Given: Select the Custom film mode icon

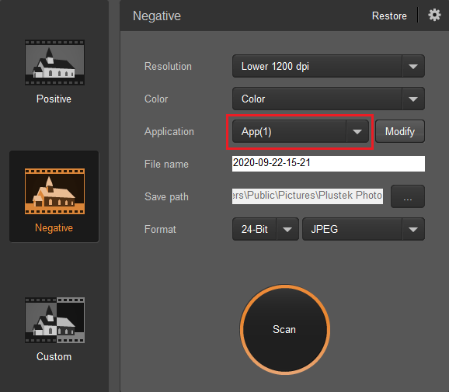Looking at the screenshot, I should (x=54, y=320).
